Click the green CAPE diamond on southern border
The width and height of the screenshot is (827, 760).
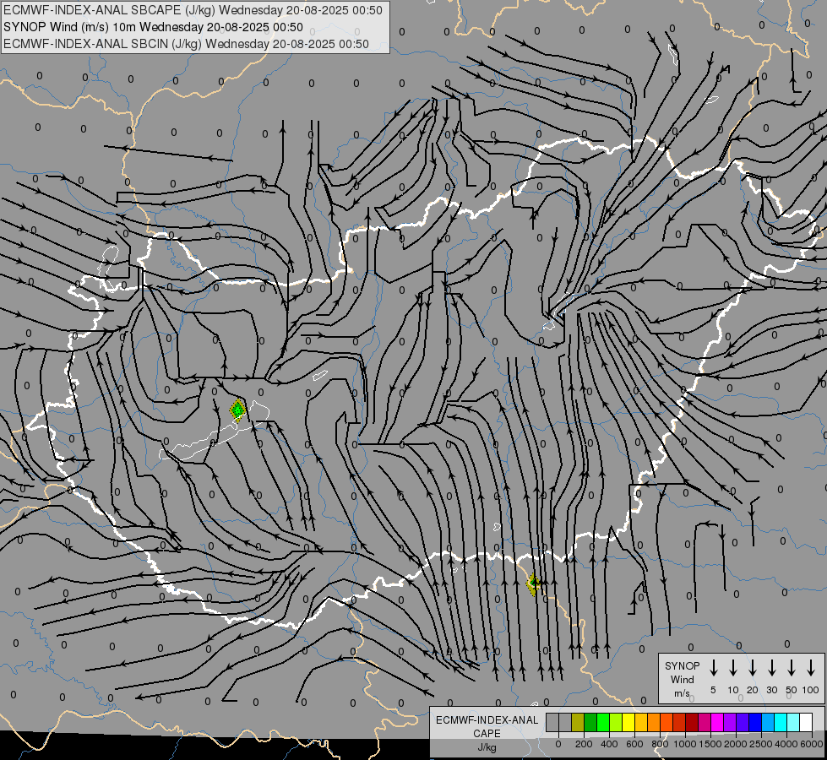pos(534,584)
